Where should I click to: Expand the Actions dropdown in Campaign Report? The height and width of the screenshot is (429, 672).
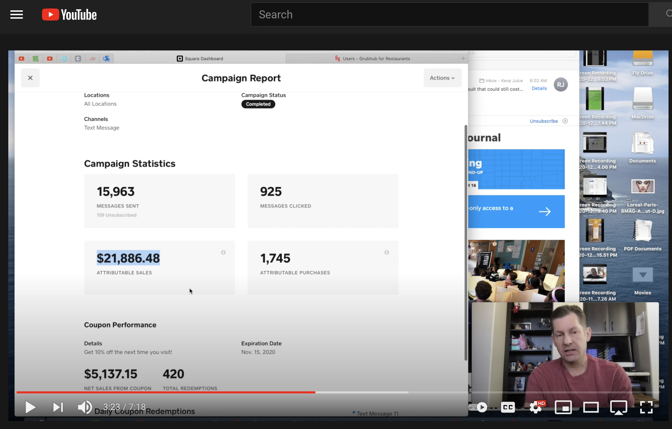[x=442, y=78]
